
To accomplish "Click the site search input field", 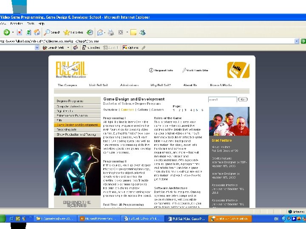I will (x=222, y=100).
